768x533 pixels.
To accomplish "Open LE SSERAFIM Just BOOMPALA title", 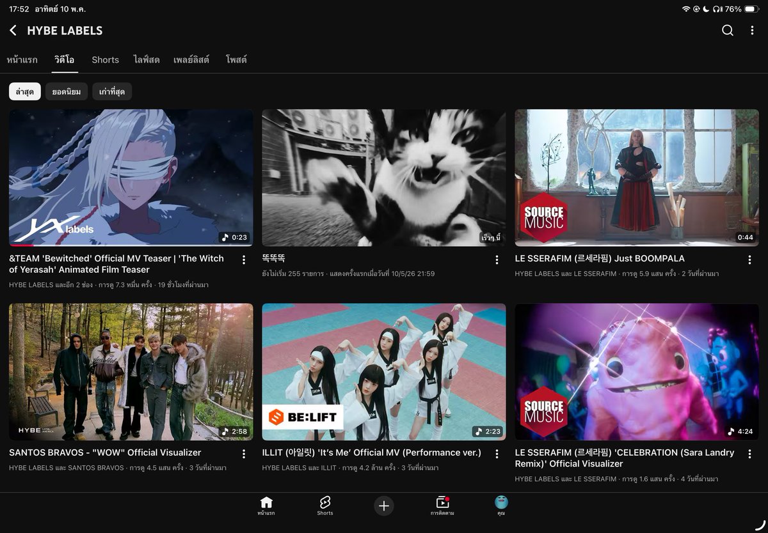I will click(x=600, y=258).
